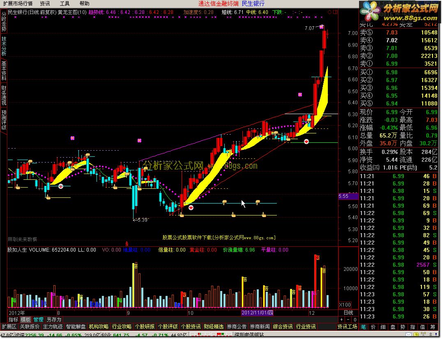Open the 资讯 menu
This screenshot has width=442, height=339.
click(45, 4)
